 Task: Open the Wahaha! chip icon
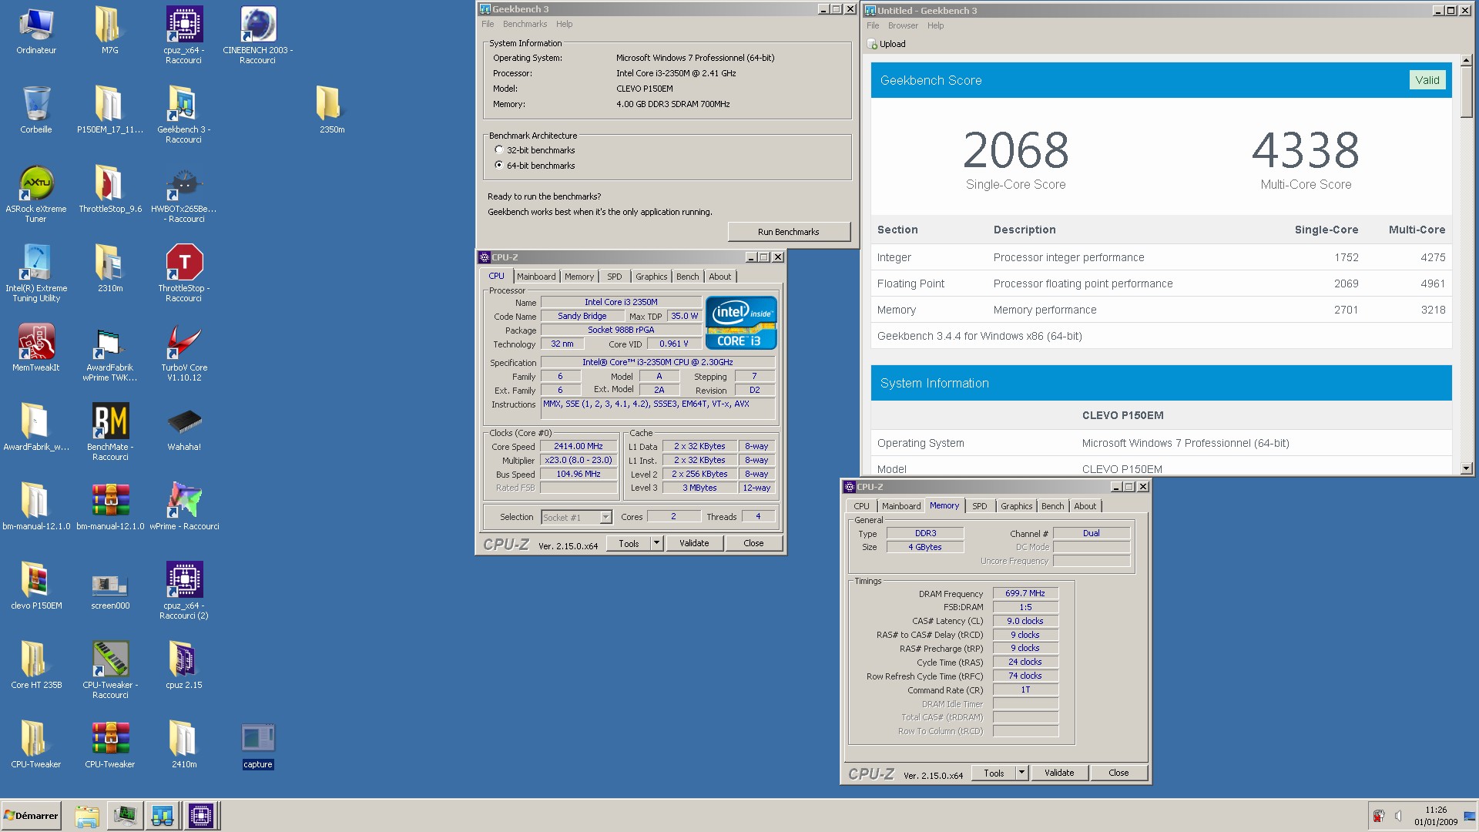(x=184, y=421)
